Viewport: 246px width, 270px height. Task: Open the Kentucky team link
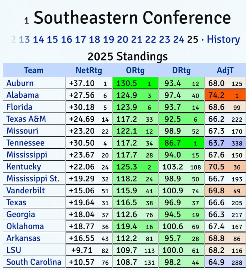pyautogui.click(x=24, y=167)
